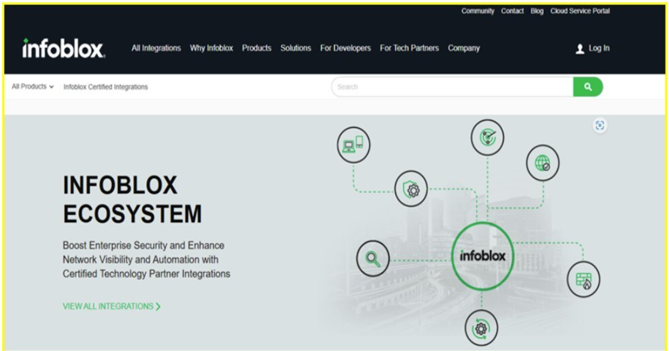
Task: Click the green search magnifier button
Action: click(588, 87)
